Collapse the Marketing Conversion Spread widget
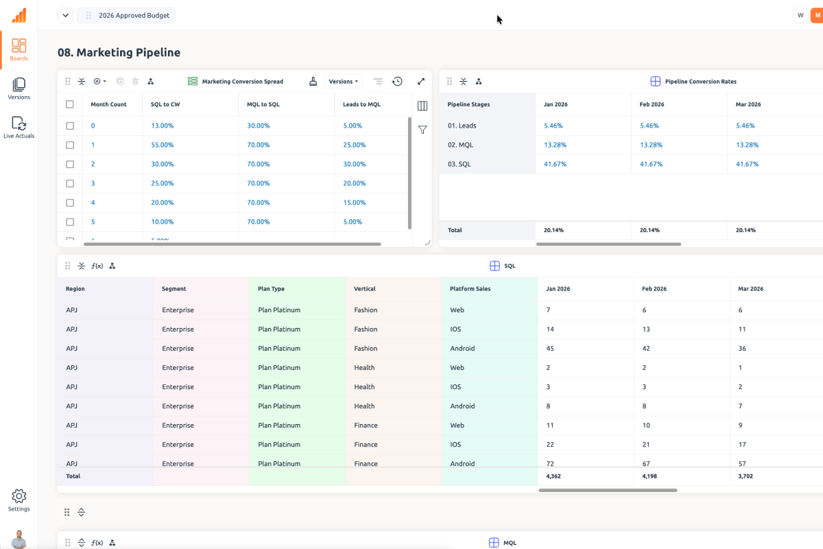This screenshot has width=823, height=549. pyautogui.click(x=82, y=81)
